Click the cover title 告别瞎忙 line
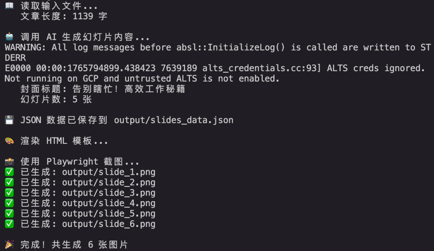This screenshot has height=251, width=434. [103, 89]
